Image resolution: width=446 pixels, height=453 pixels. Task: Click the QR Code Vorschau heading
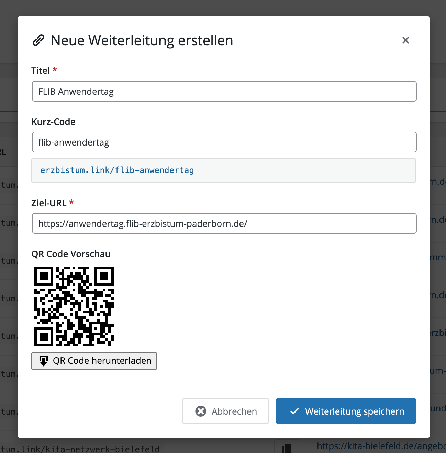[x=71, y=254]
